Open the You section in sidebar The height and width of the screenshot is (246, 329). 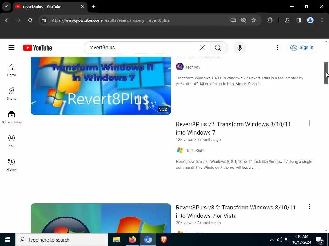pos(12,141)
